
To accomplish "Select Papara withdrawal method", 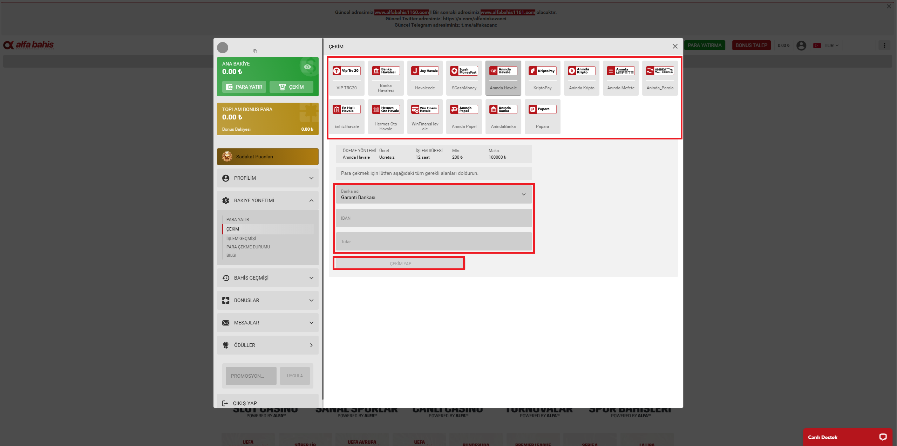I will 543,116.
